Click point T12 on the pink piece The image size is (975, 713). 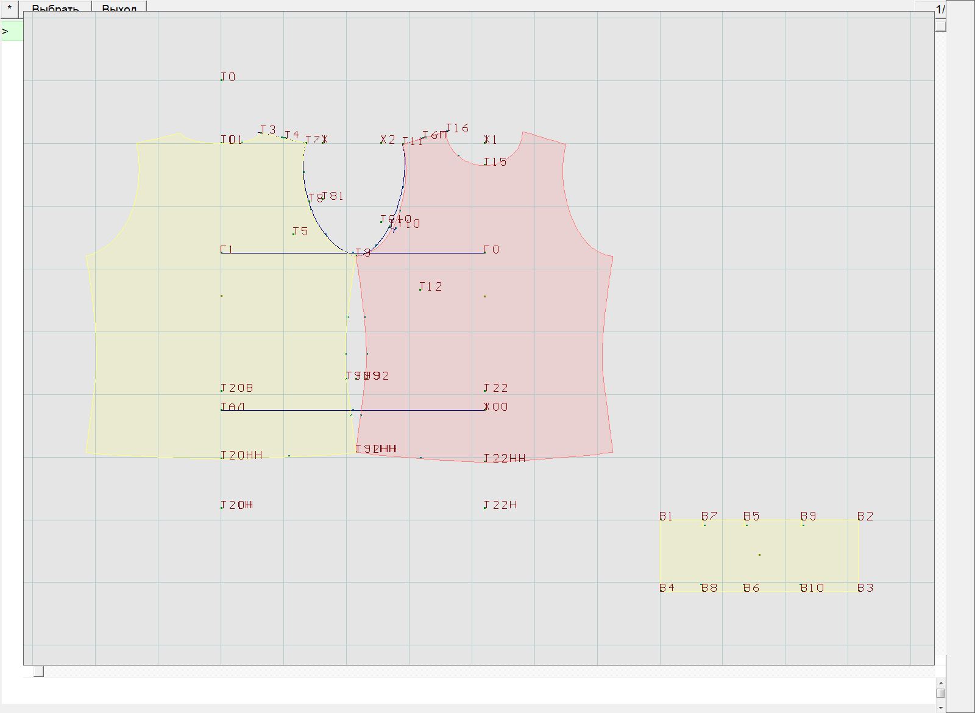(x=420, y=289)
